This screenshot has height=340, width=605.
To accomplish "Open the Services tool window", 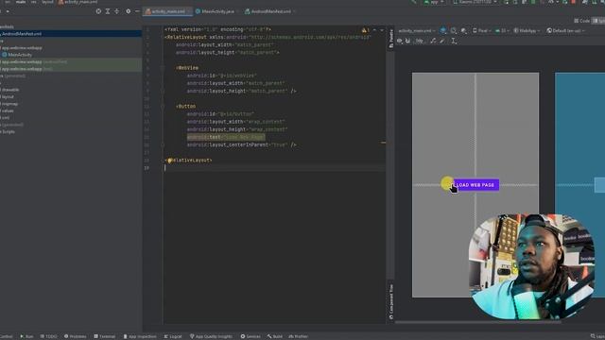I will click(x=250, y=336).
